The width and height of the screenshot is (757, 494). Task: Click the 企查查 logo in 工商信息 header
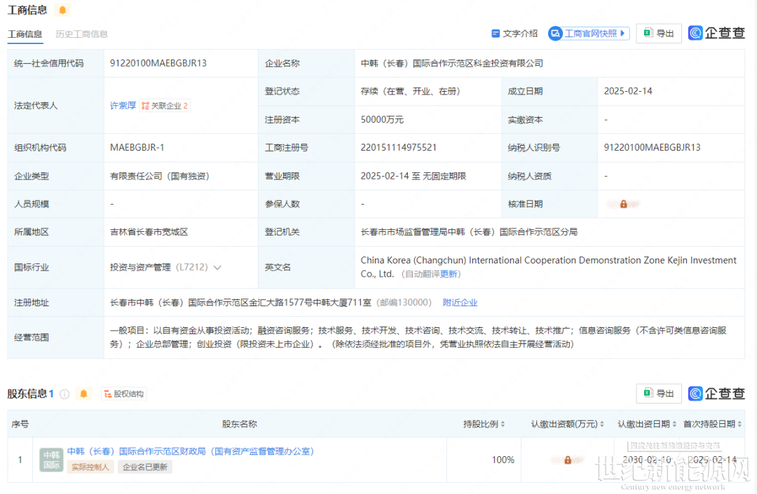pos(716,33)
